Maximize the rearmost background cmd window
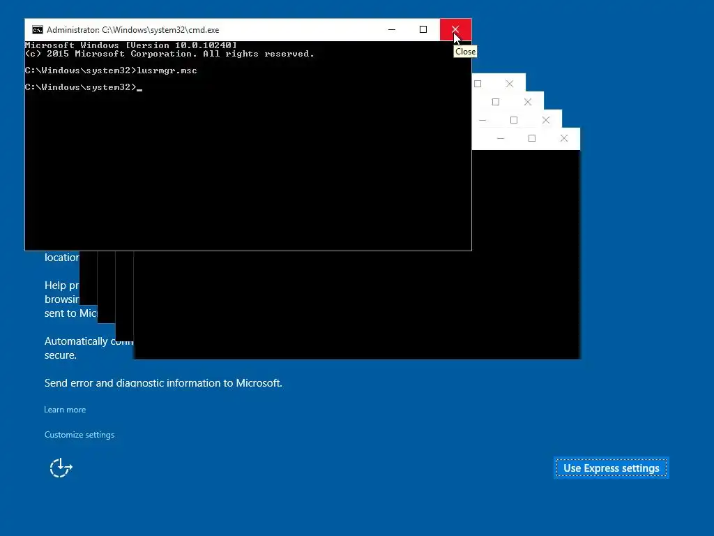Image resolution: width=714 pixels, height=536 pixels. pyautogui.click(x=478, y=84)
